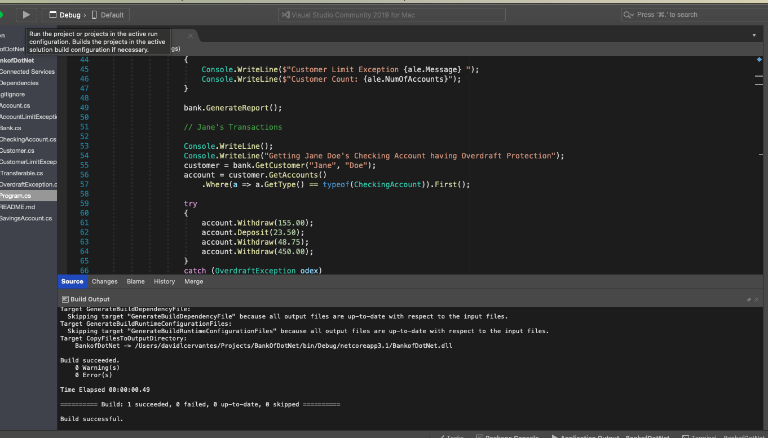Open Bank.cs in the solution tree
This screenshot has height=438, width=768.
click(x=11, y=128)
